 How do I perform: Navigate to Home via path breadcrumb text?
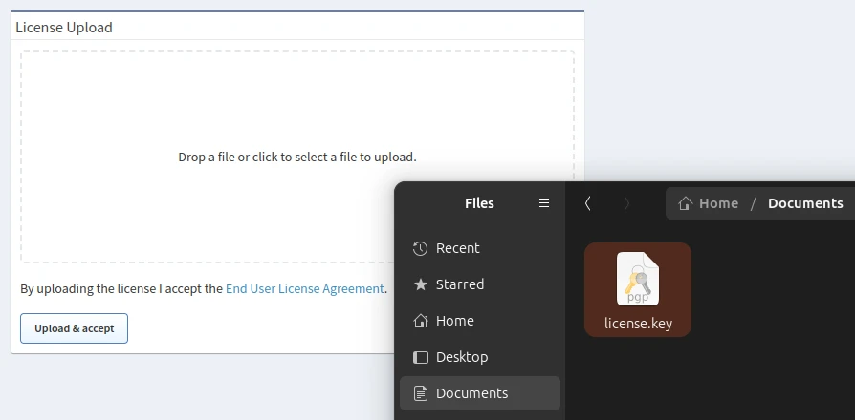click(718, 203)
